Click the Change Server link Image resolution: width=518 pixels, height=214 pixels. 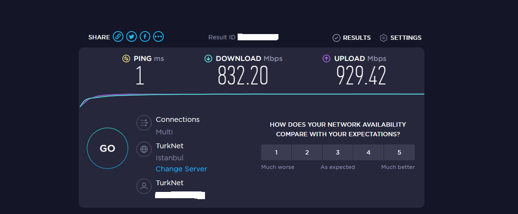point(181,169)
